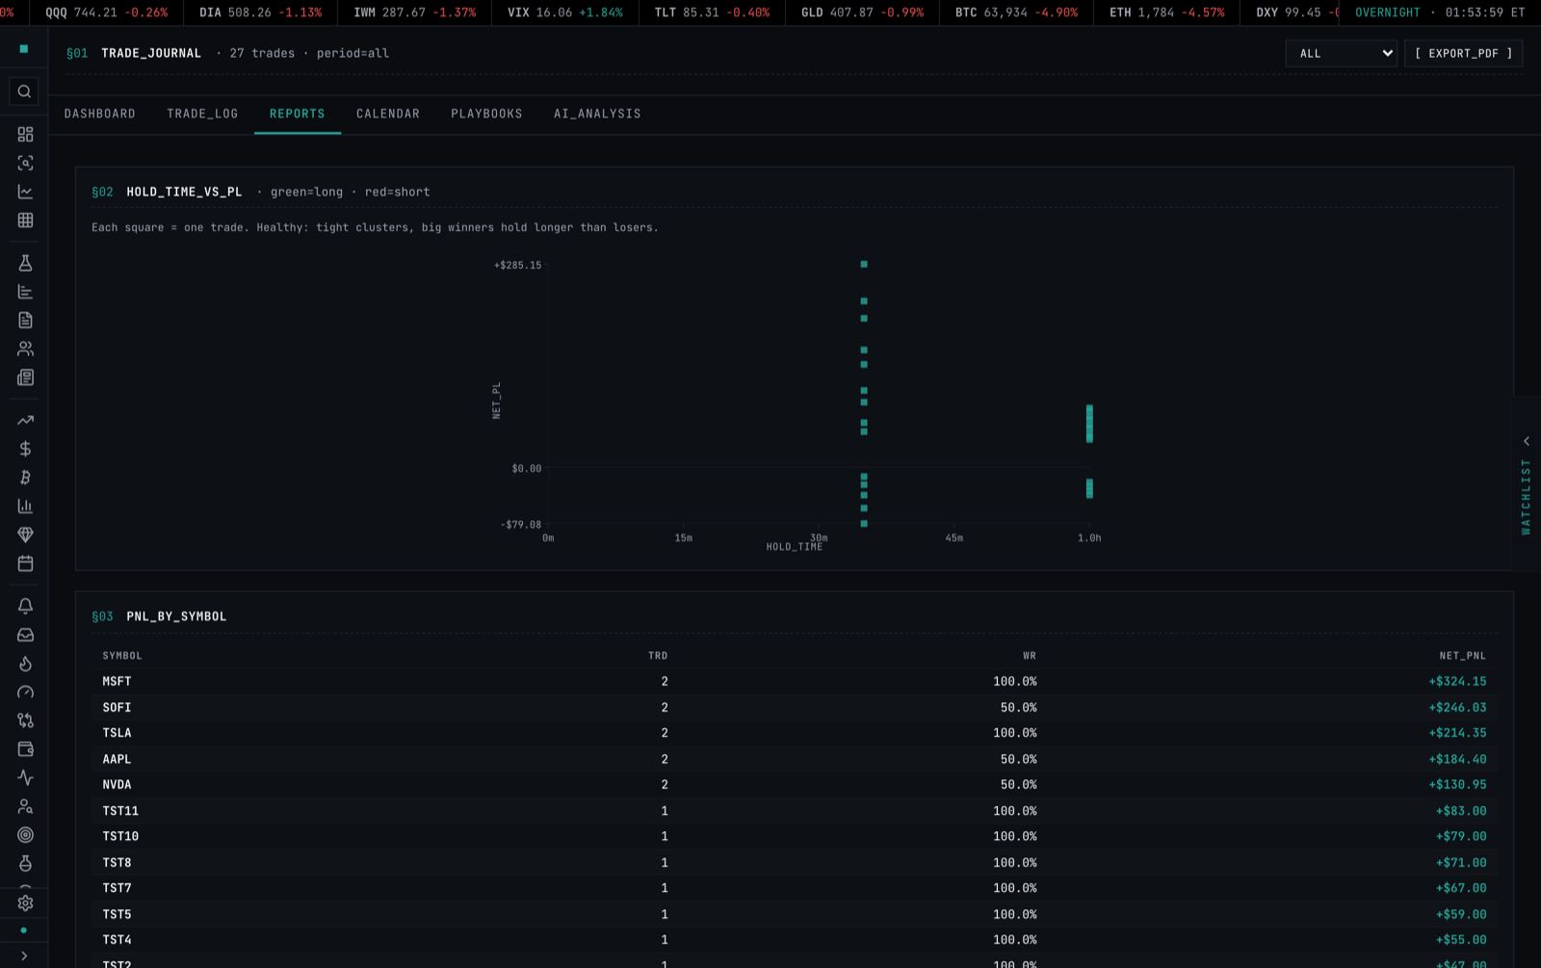Select the AAPL row symbol
1541x968 pixels.
(x=117, y=759)
